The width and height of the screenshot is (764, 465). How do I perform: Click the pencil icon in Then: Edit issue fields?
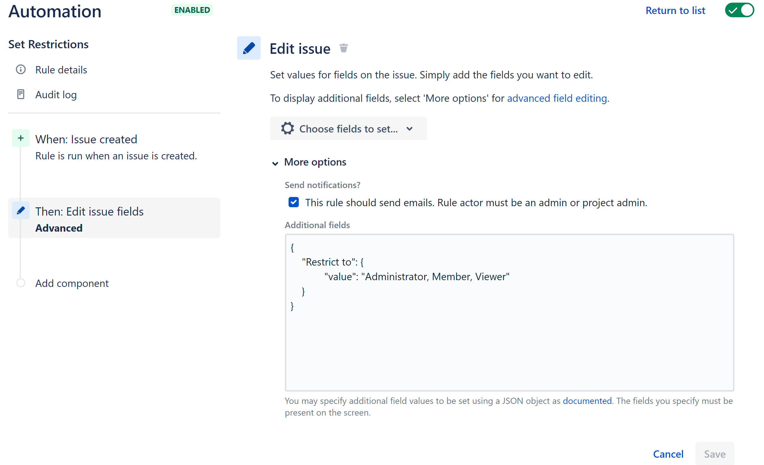(x=21, y=211)
